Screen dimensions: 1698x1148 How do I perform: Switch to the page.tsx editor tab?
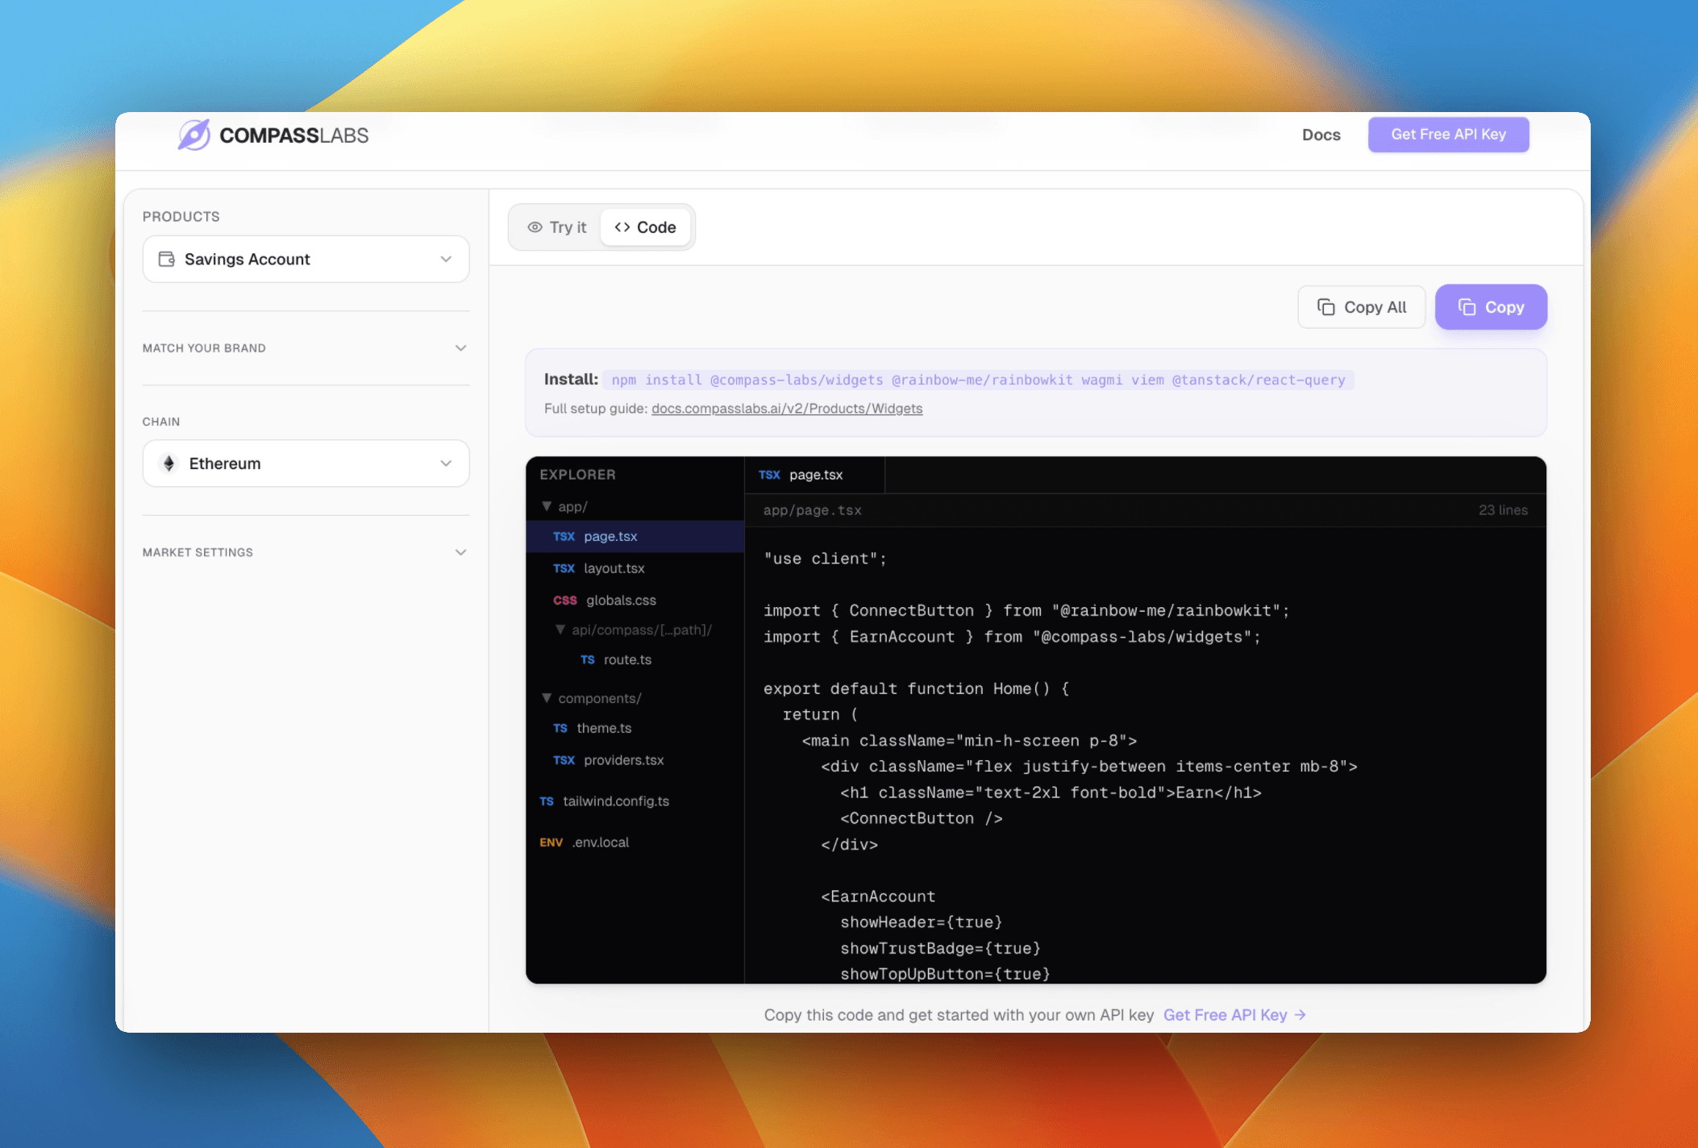(x=814, y=475)
